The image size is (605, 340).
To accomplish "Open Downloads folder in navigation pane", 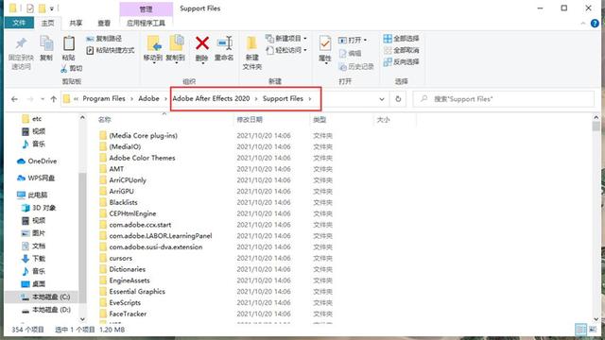I will [x=34, y=258].
